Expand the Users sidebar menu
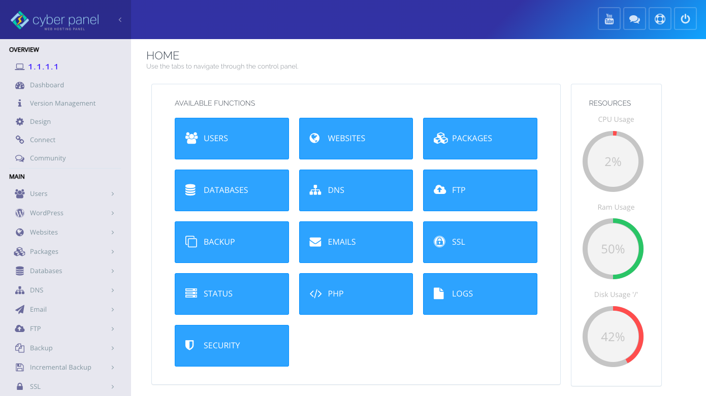Image resolution: width=706 pixels, height=396 pixels. [38, 193]
